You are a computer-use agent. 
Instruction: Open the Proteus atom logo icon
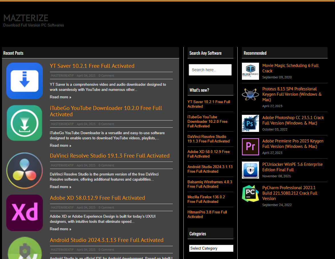pyautogui.click(x=250, y=94)
